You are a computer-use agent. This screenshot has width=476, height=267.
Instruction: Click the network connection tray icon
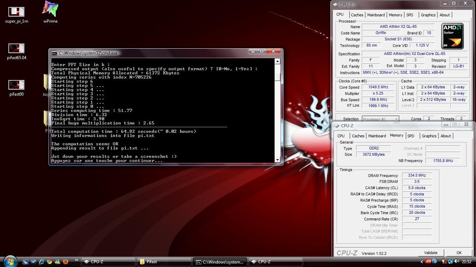451,262
